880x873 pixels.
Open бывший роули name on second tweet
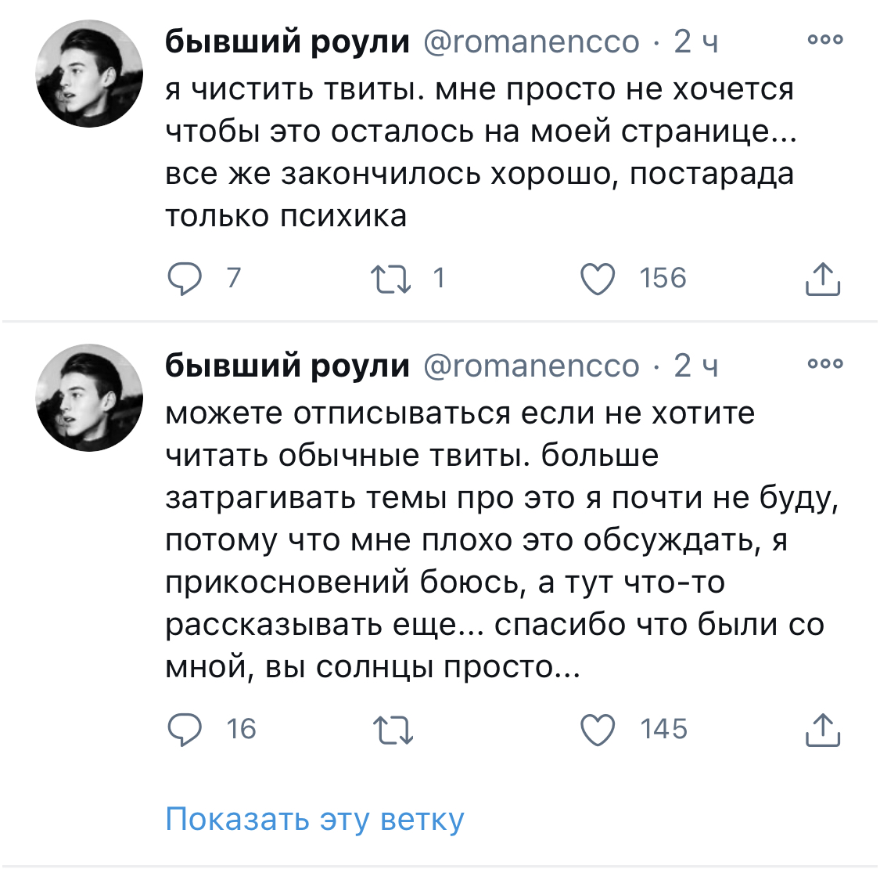(x=287, y=366)
